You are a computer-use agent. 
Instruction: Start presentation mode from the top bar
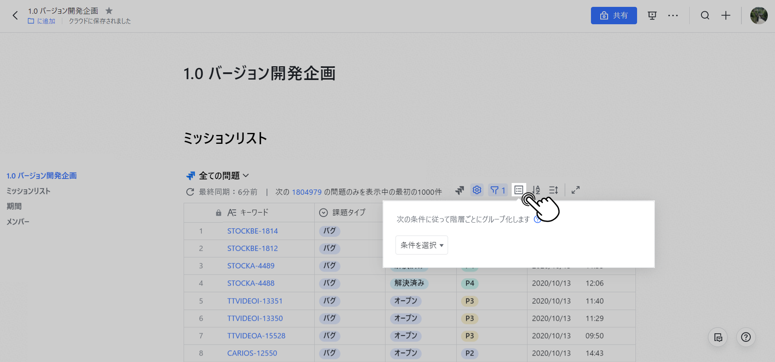pyautogui.click(x=652, y=16)
